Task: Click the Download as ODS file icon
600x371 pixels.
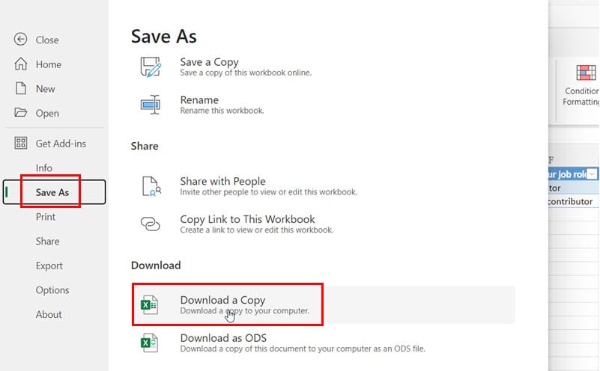Action: click(x=149, y=343)
